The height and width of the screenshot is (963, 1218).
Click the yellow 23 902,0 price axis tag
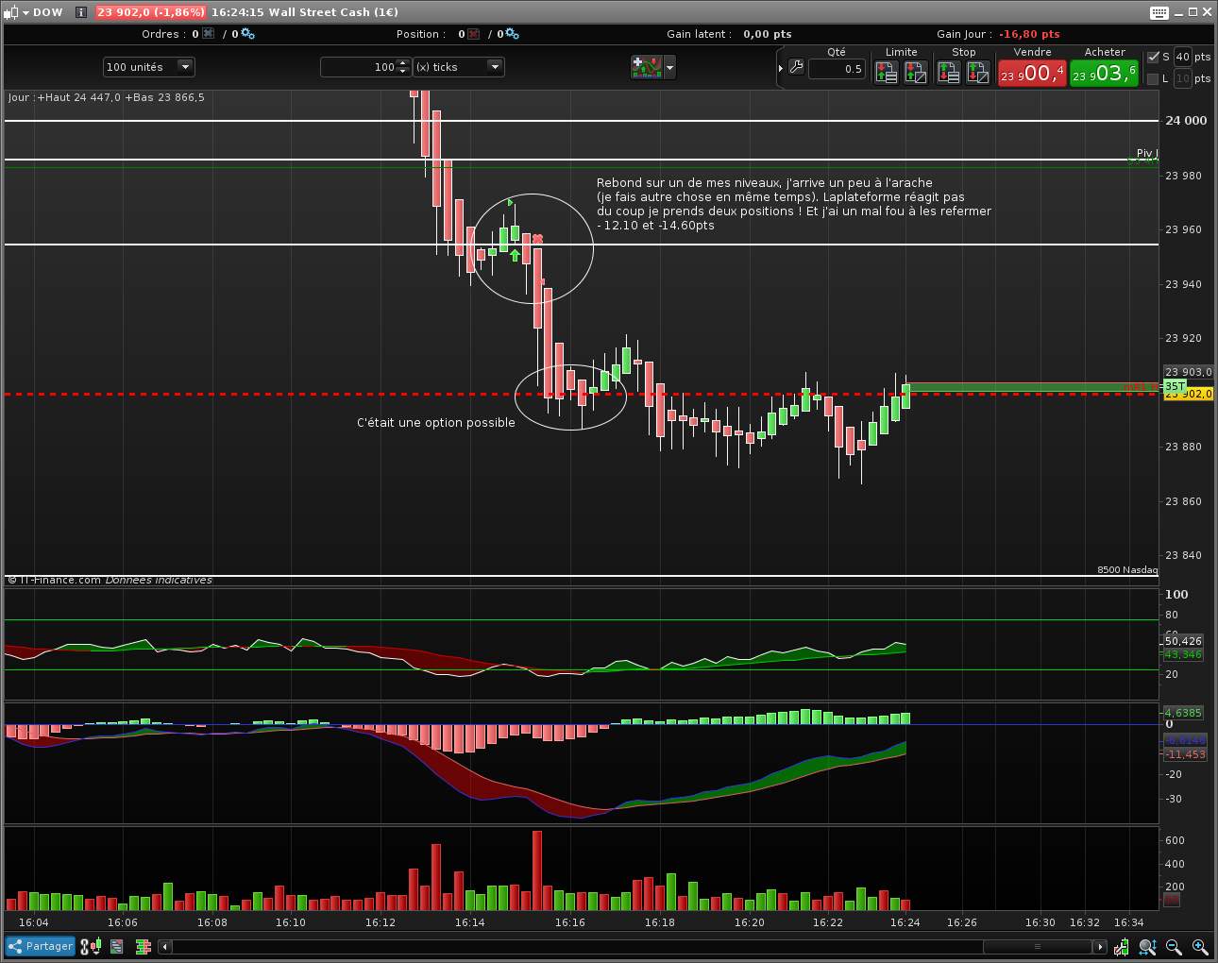click(1189, 395)
